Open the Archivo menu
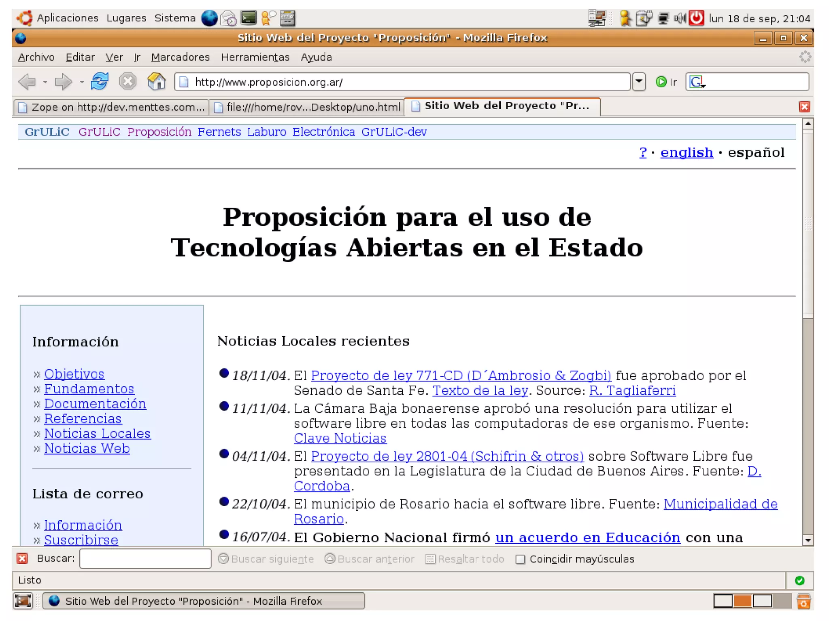The image size is (829, 621). [36, 57]
